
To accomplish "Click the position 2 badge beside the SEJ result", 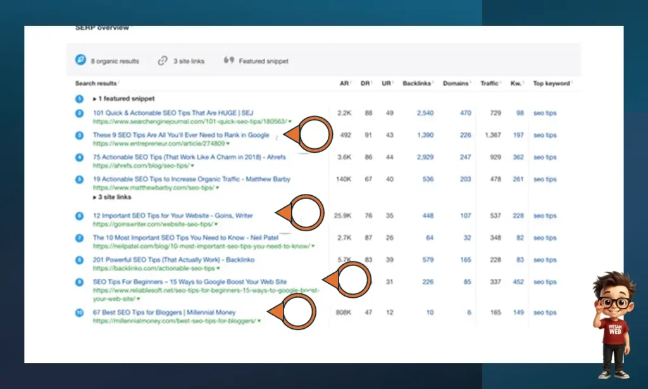I will coord(78,113).
